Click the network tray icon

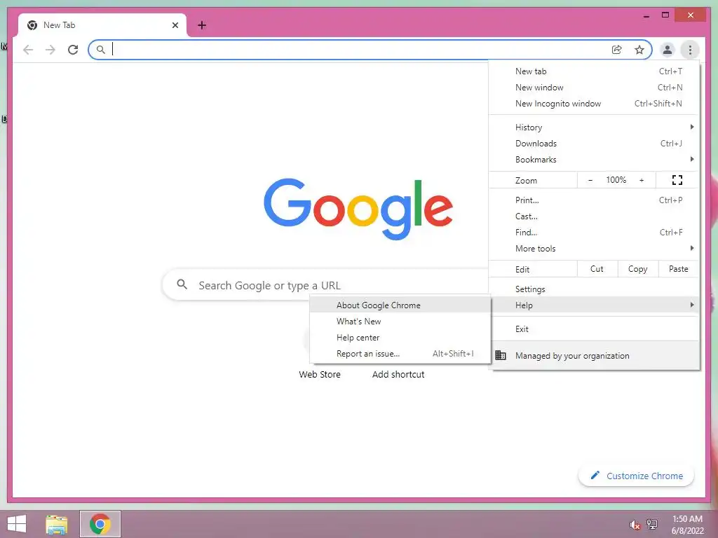coord(651,524)
